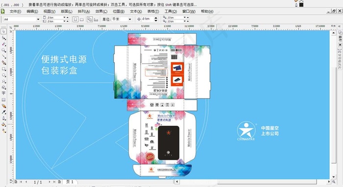
Task: Close the right docker panel
Action: (x=340, y=45)
